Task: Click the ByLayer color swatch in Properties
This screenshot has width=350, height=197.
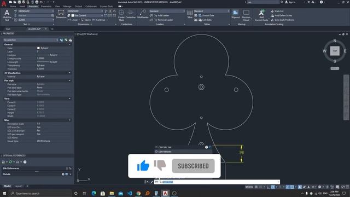Action: 38,48
